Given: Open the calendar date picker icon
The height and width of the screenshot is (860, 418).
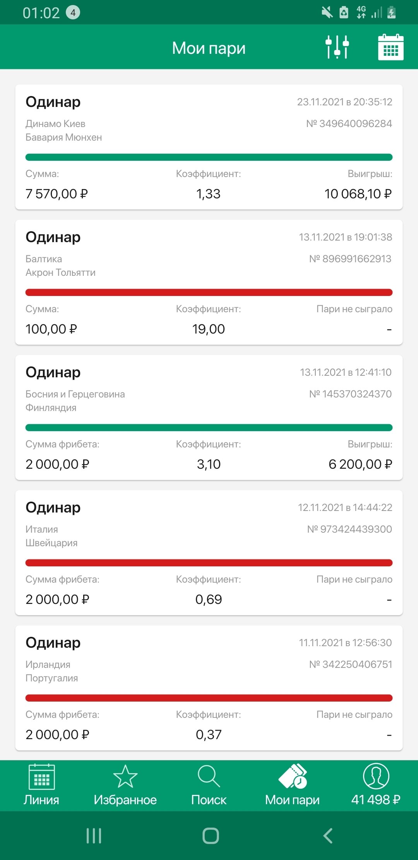Looking at the screenshot, I should 391,47.
